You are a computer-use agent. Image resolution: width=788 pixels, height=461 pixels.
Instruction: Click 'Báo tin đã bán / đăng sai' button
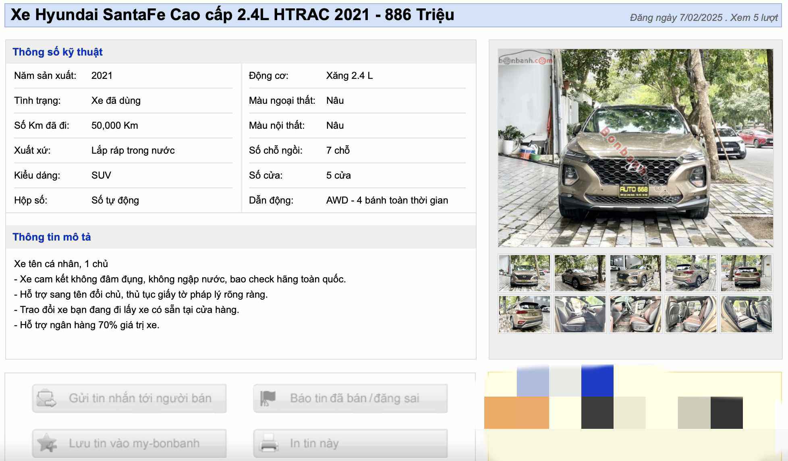tap(350, 398)
